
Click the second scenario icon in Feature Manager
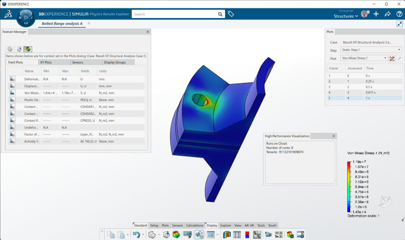19,49
